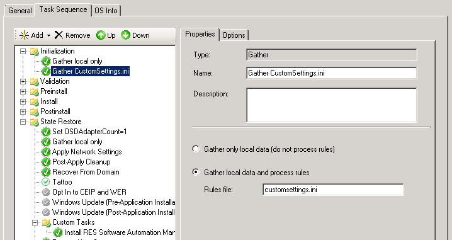Image resolution: width=452 pixels, height=240 pixels.
Task: Expand the Postinstall group
Action: tap(23, 112)
